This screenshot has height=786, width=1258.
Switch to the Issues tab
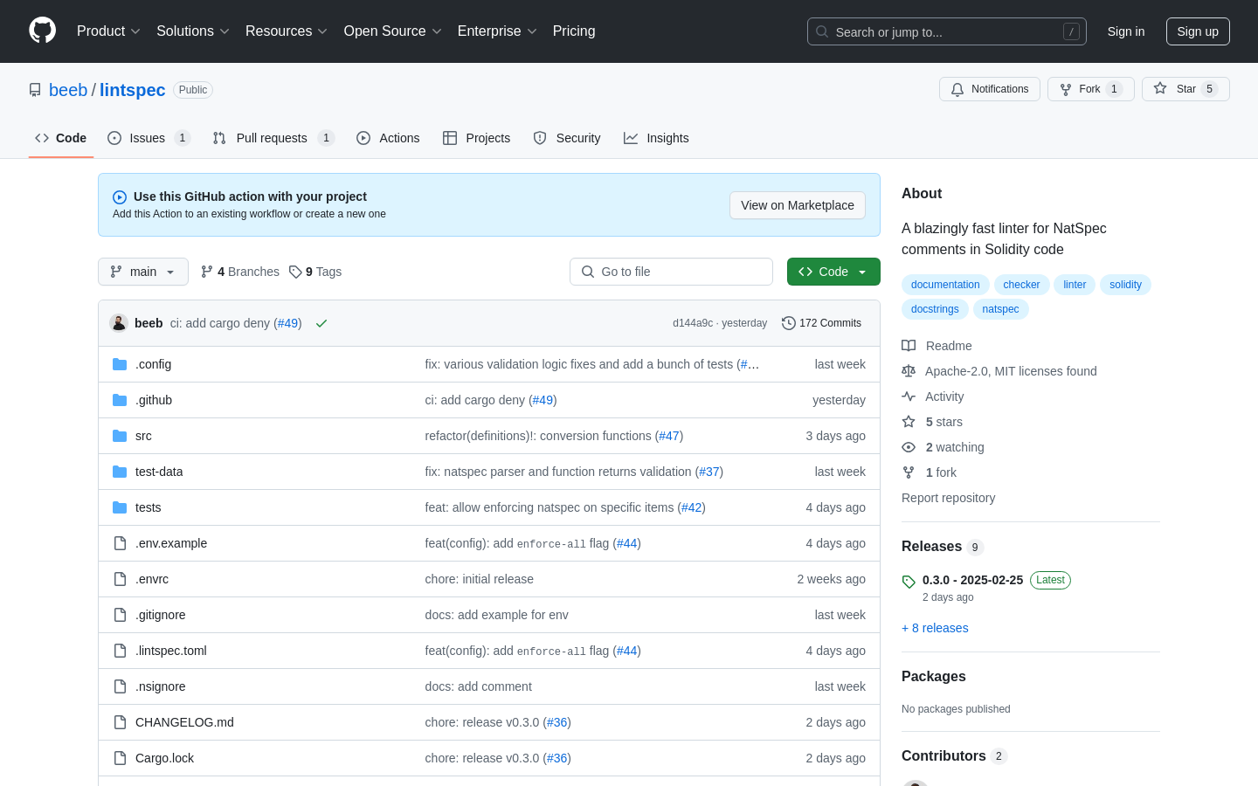point(149,138)
